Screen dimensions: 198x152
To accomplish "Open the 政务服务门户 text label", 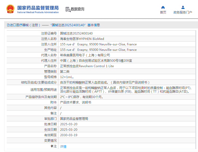I will pos(183,12).
